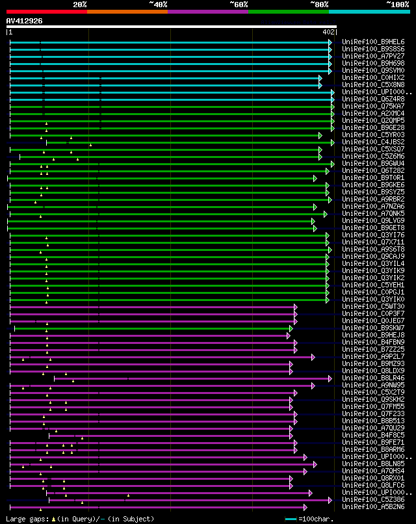
Task: Click the purple alignment bar for UniRef100_B4F8C5
Action: click(x=170, y=436)
